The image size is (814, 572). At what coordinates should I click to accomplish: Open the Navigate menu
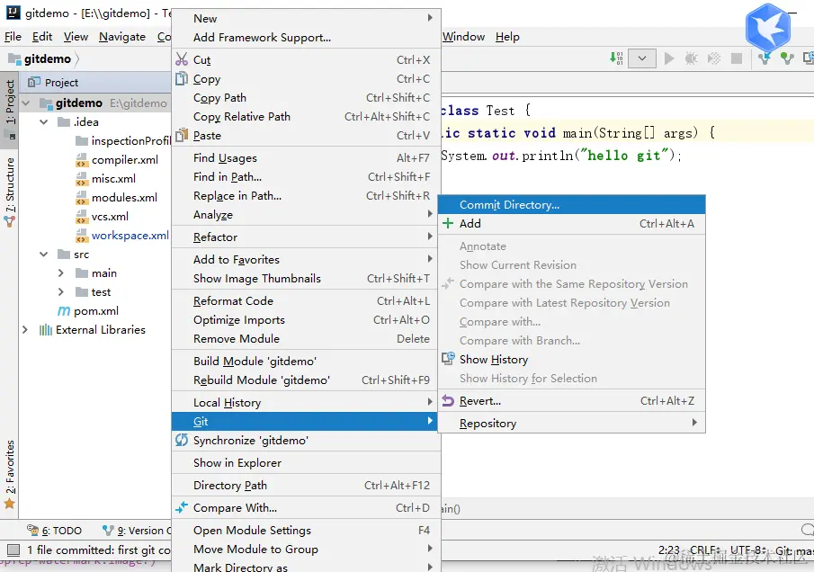click(122, 37)
